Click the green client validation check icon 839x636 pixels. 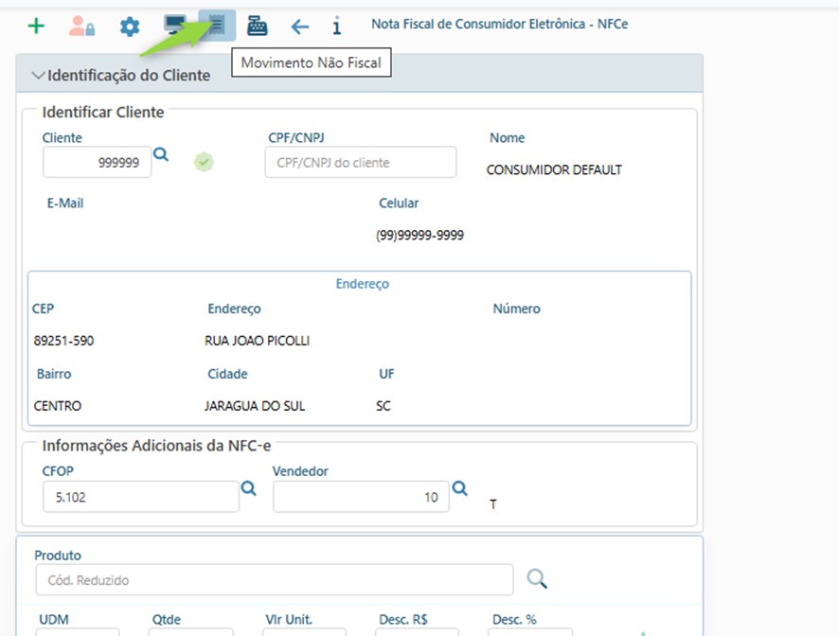(204, 162)
